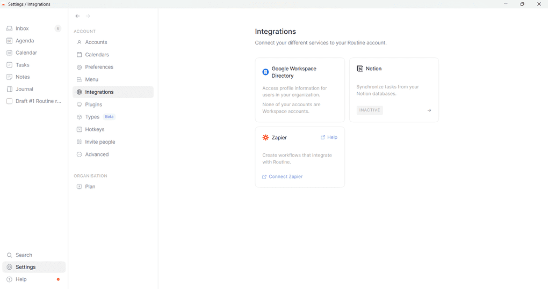Viewport: 548px width, 289px height.
Task: Click the Tasks checkmark icon
Action: click(x=10, y=65)
